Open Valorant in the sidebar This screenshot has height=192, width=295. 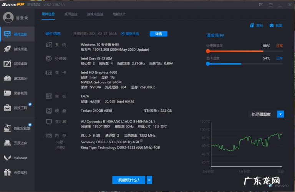click(x=17, y=158)
